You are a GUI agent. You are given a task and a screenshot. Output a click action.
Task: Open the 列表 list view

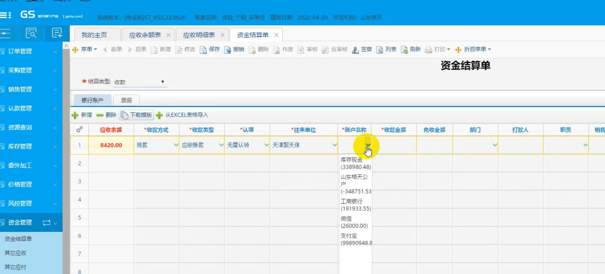tap(387, 49)
